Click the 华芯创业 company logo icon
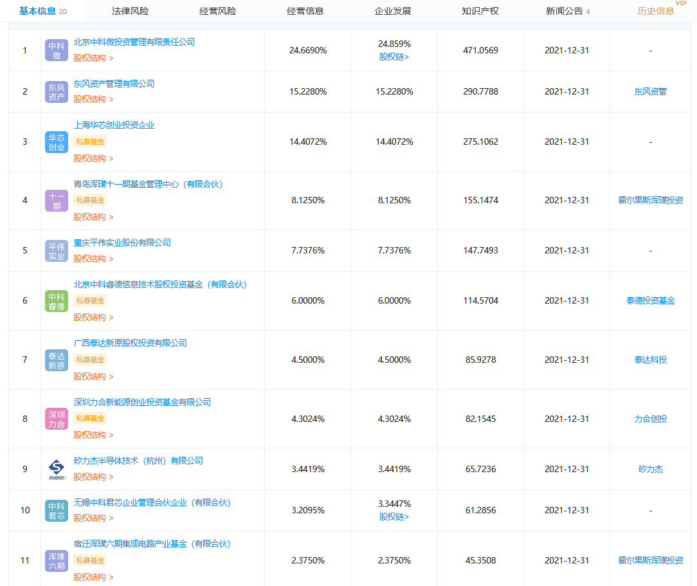Viewport: 697px width, 586px height. (x=57, y=142)
